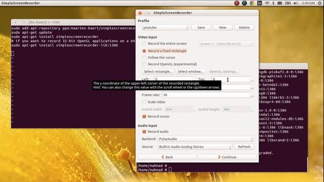The width and height of the screenshot is (324, 182).
Task: Click the Frame rate spinner arrows
Action: point(252,95)
